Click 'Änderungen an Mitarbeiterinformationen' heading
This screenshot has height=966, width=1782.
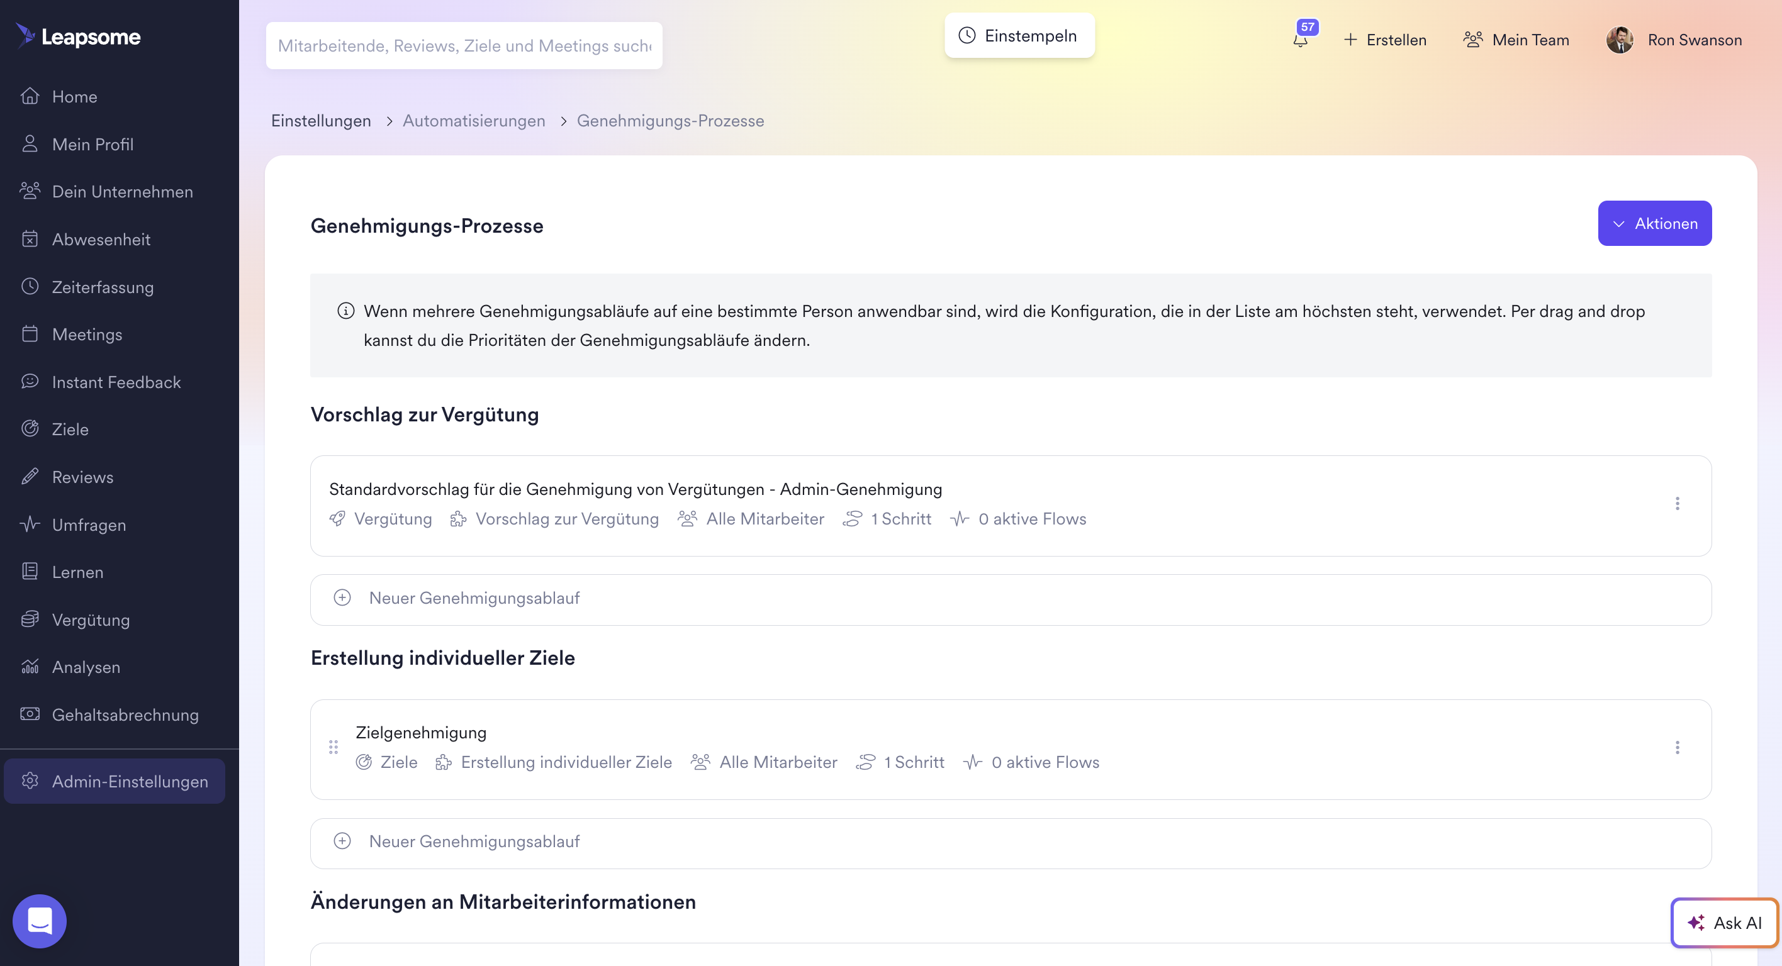[x=503, y=902]
